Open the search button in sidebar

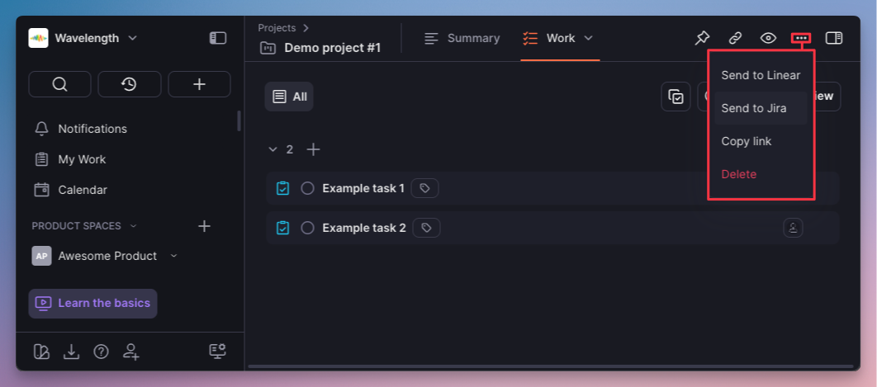tap(59, 84)
